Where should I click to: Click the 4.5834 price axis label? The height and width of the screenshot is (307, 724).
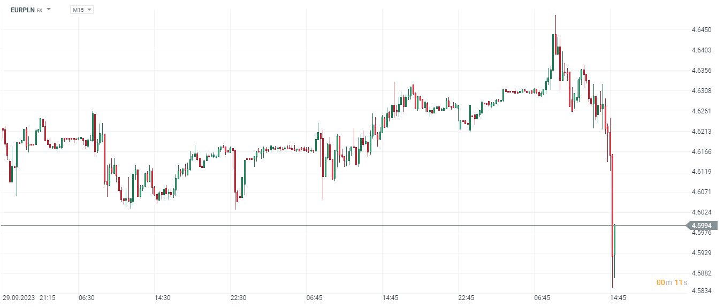pos(702,291)
